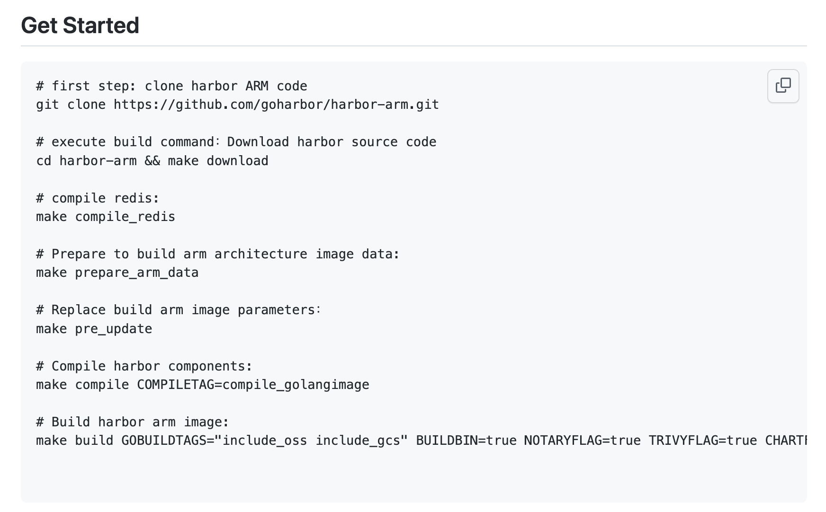Click the '# compile redis:' comment

pyautogui.click(x=98, y=198)
